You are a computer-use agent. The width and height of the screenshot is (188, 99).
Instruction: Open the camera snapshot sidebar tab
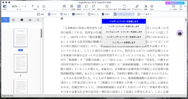pos(30,20)
